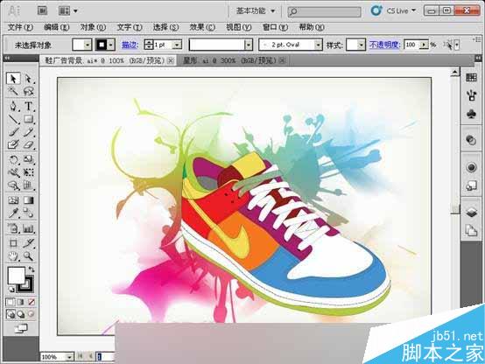Click the 描边 stroke link

pyautogui.click(x=130, y=45)
